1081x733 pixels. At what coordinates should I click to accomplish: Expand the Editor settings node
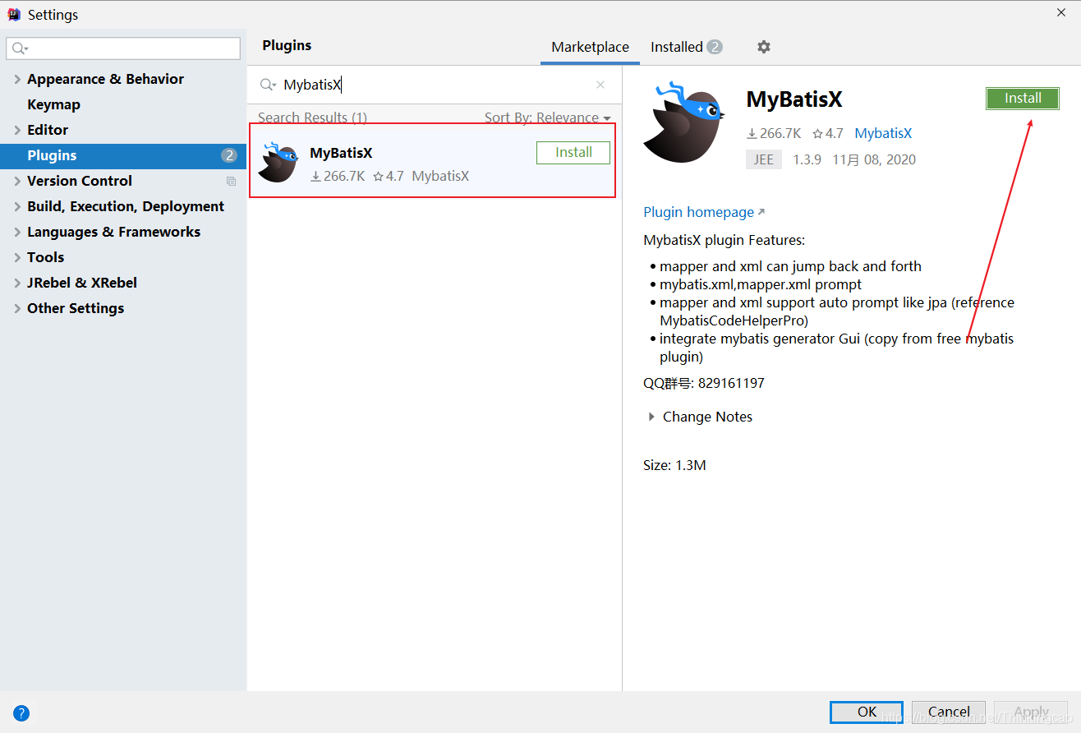click(17, 130)
